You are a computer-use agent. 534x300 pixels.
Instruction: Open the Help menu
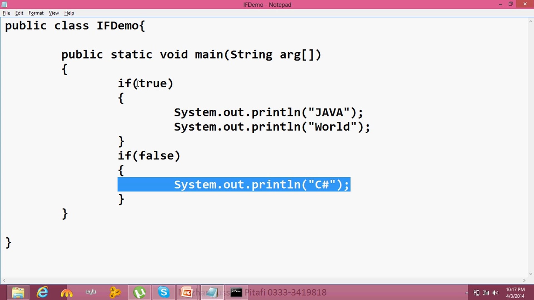(69, 13)
